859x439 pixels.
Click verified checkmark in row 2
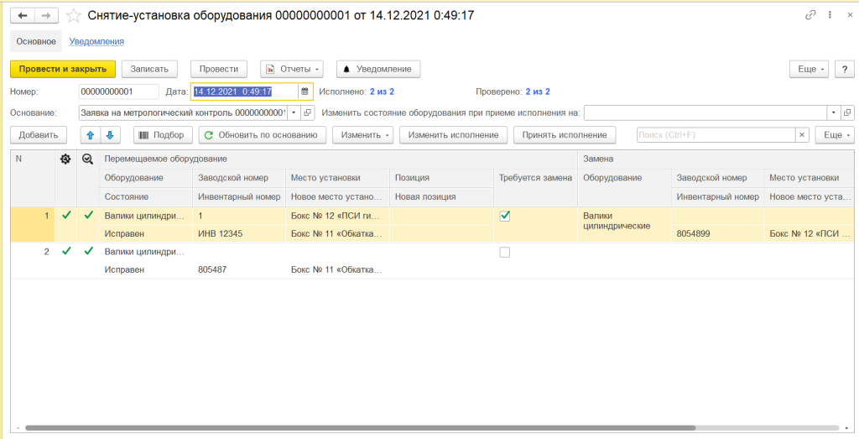tap(88, 252)
